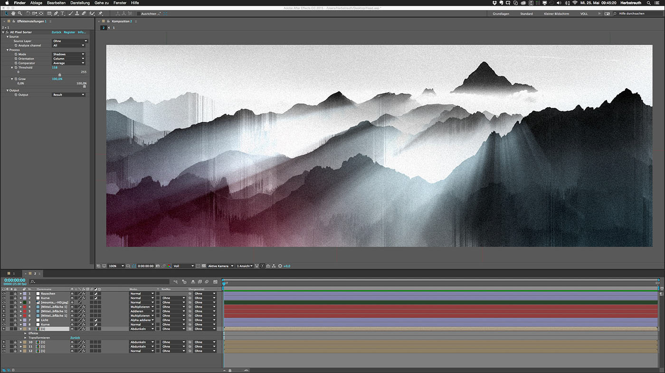The height and width of the screenshot is (373, 665).
Task: Expand layer 1 Rauschen properties
Action: point(21,294)
